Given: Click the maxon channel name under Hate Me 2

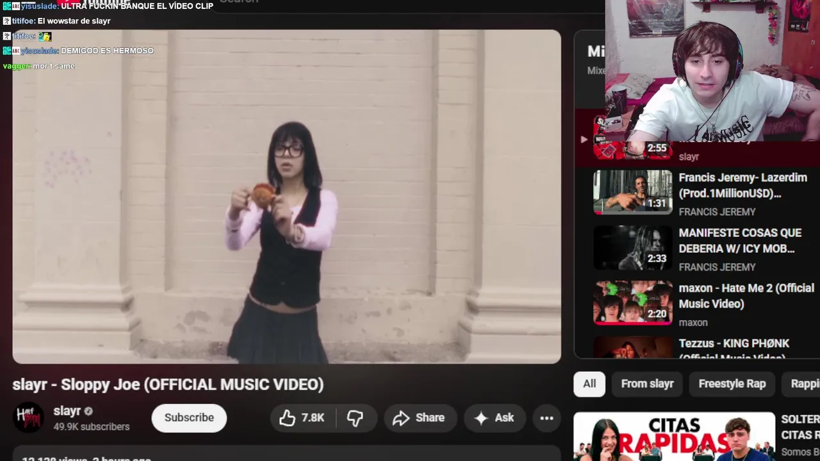Looking at the screenshot, I should click(x=693, y=323).
